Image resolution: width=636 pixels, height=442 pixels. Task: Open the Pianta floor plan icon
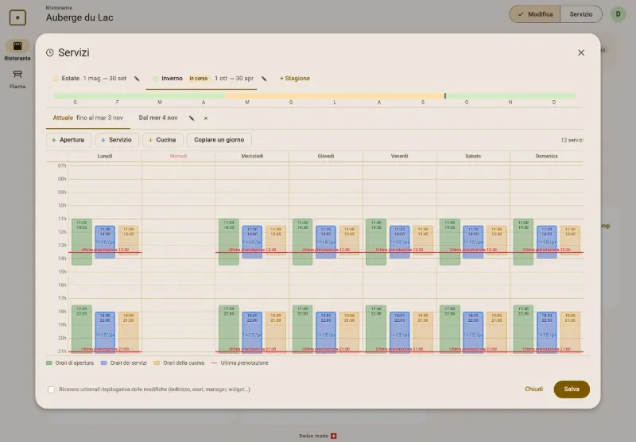(17, 74)
